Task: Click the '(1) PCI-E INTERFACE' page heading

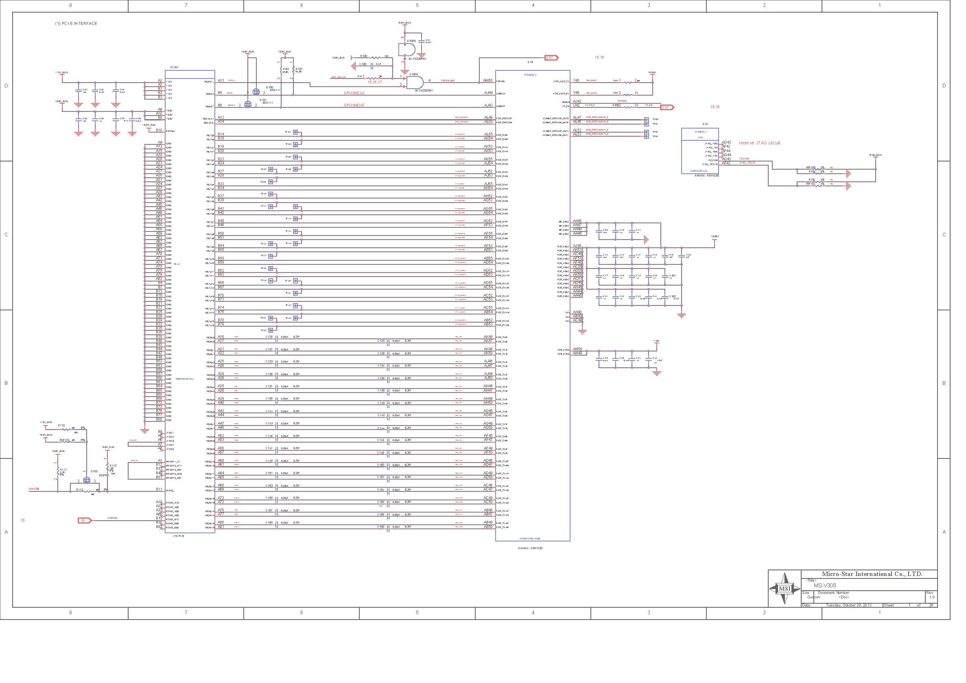Action: click(x=76, y=24)
